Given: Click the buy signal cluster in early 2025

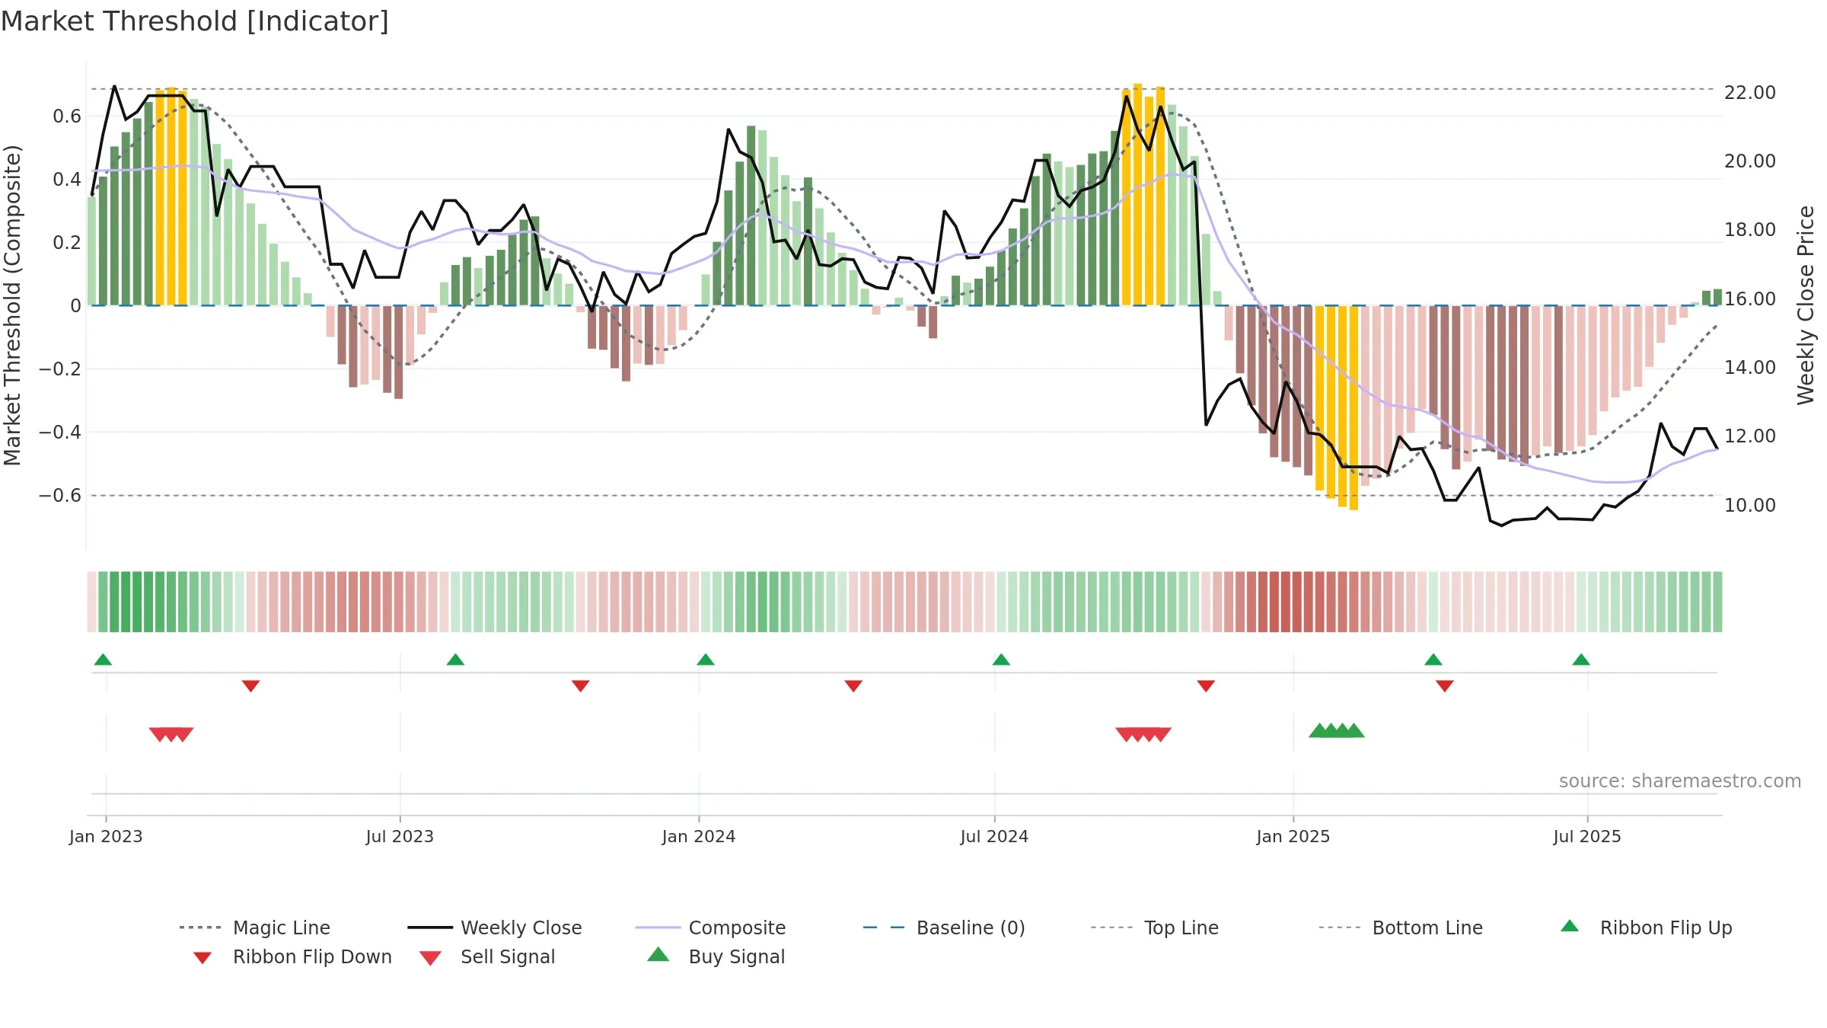Looking at the screenshot, I should (1337, 730).
